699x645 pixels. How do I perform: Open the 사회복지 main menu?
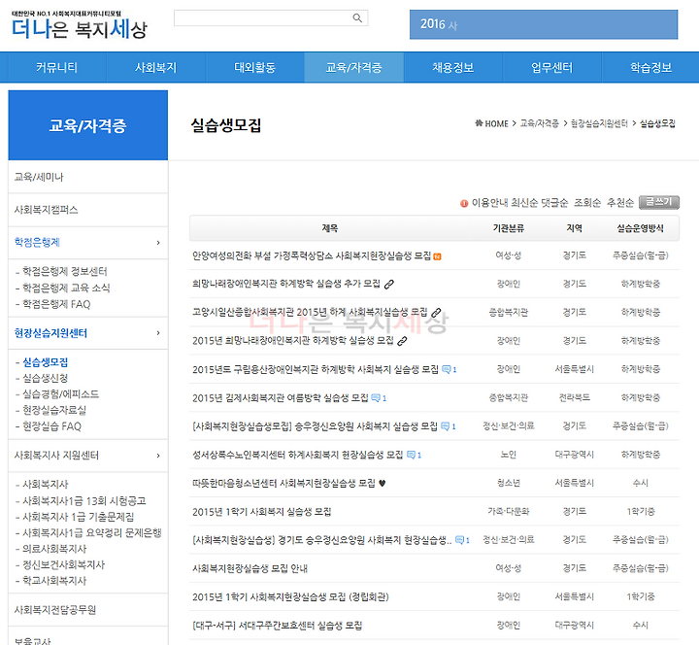[155, 67]
